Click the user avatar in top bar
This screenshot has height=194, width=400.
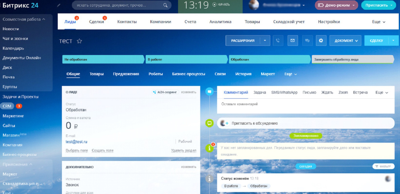tap(254, 5)
